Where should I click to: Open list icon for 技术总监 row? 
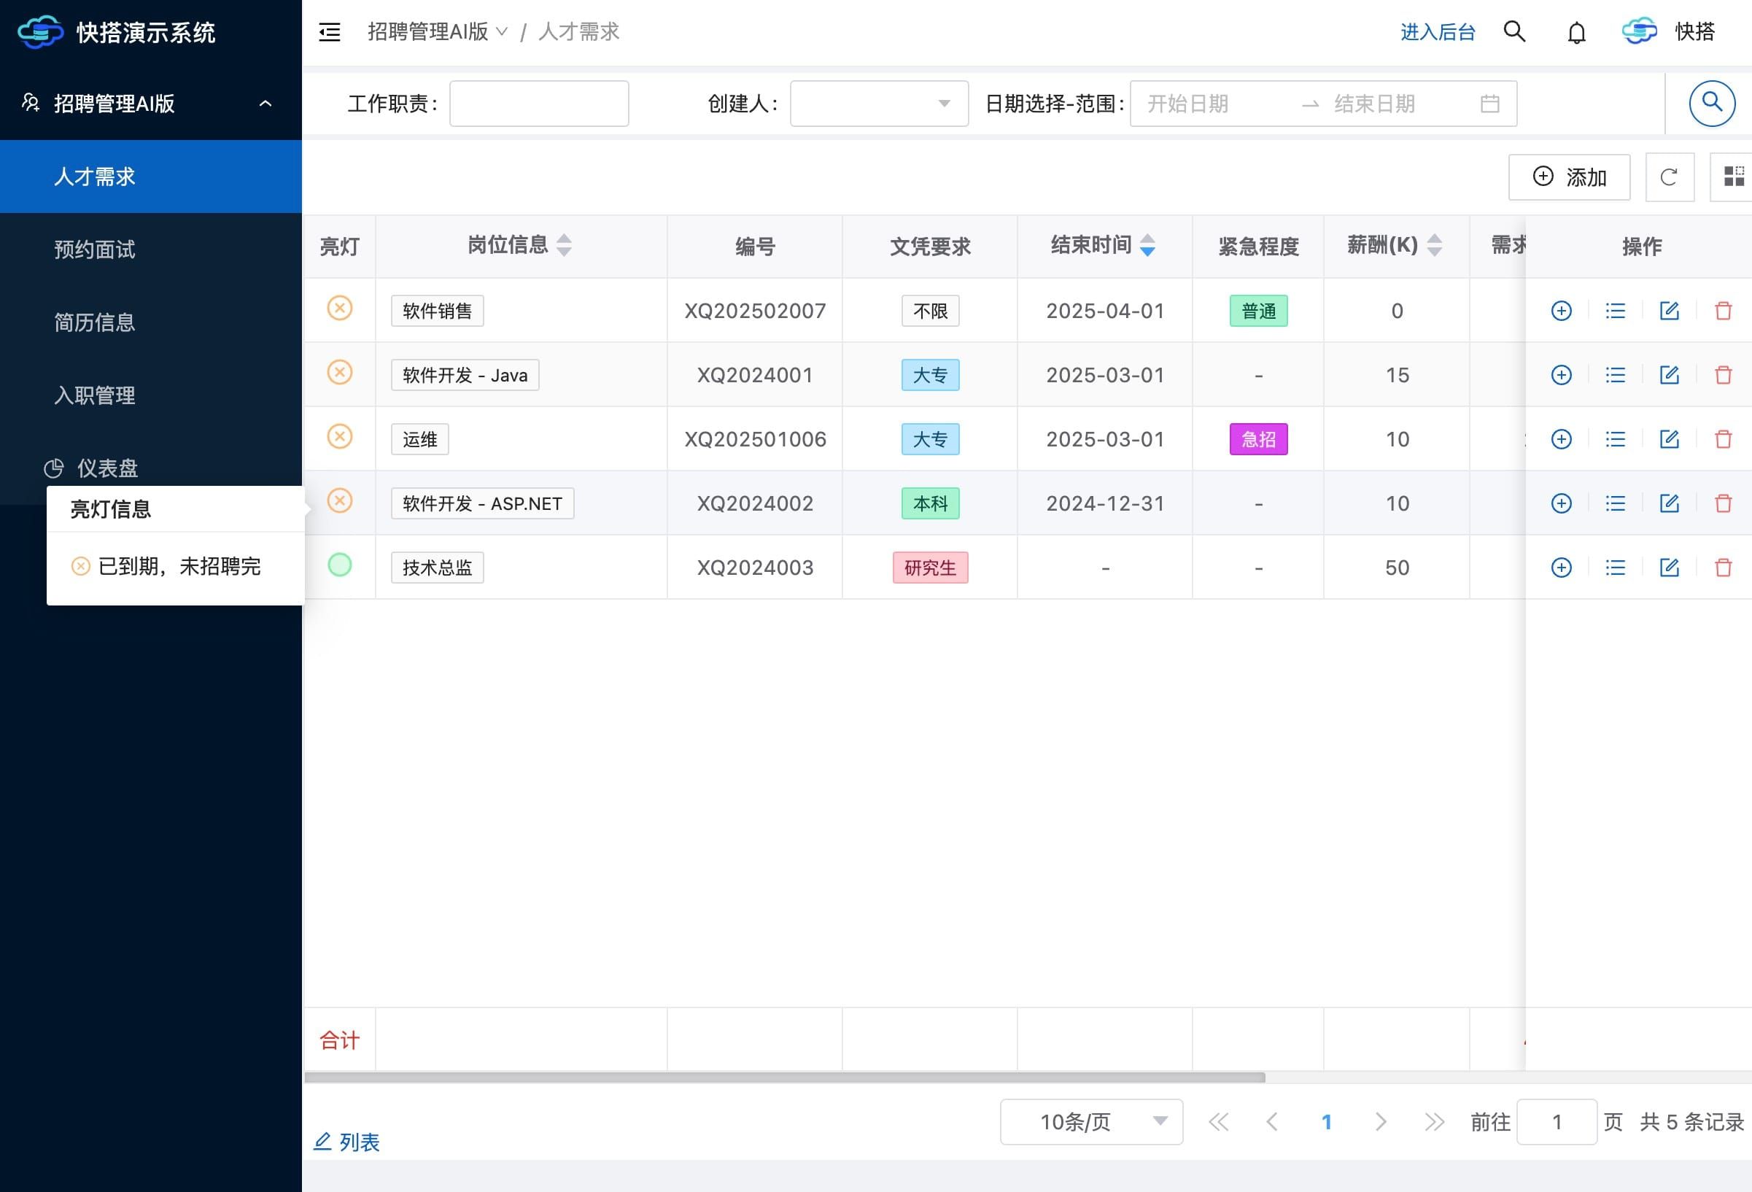coord(1615,567)
